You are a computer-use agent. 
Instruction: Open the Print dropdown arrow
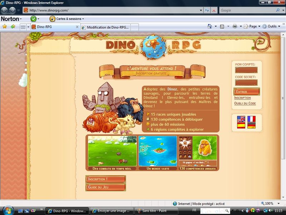(x=241, y=27)
